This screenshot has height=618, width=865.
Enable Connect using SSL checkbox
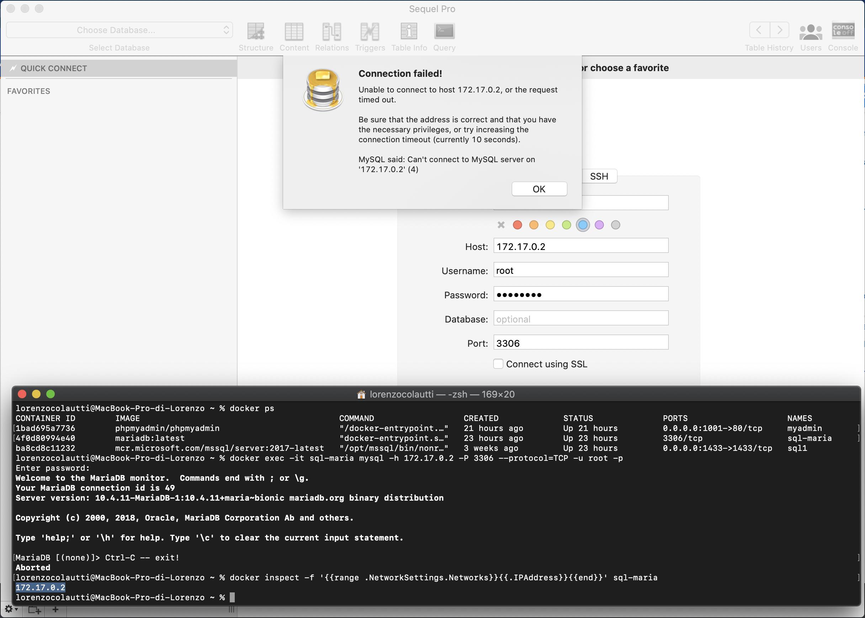point(498,364)
